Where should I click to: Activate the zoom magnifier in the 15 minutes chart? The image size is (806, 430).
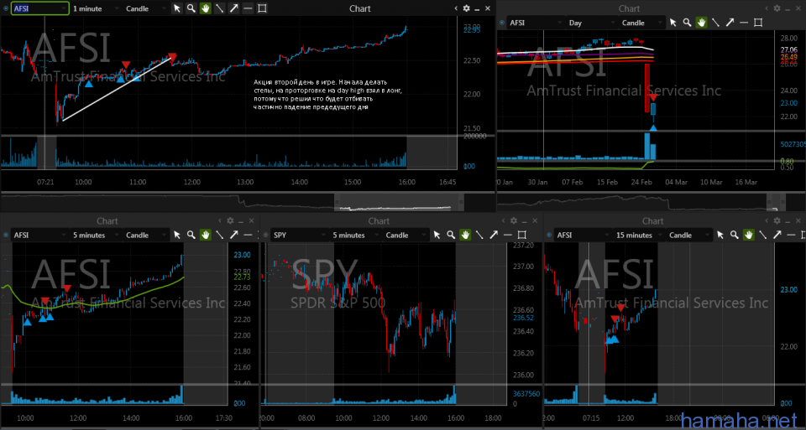pyautogui.click(x=735, y=235)
